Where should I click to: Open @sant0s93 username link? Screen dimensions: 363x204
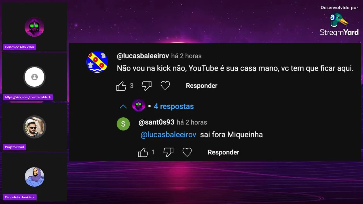[157, 122]
